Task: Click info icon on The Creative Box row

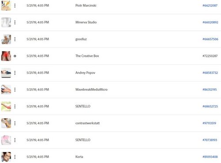Action: [15, 56]
